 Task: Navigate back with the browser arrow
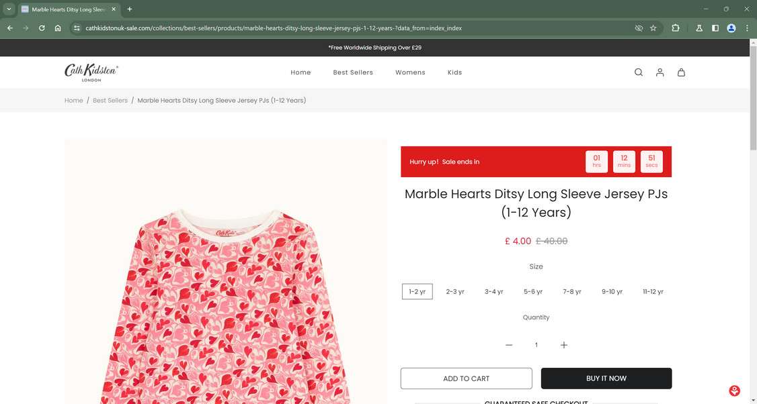click(x=9, y=28)
